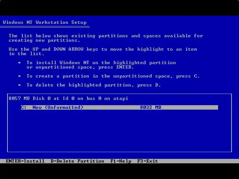Click the instruction about pressing D to delete
239x179 pixels.
94,85
